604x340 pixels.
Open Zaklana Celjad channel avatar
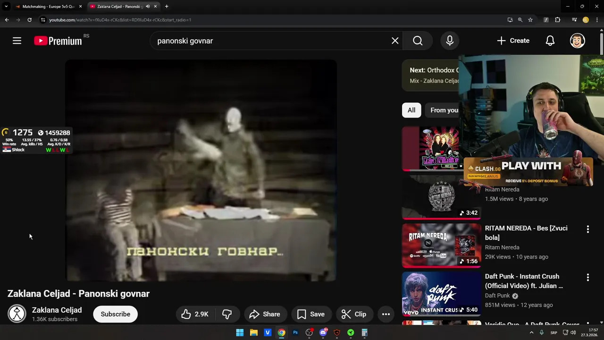(17, 314)
